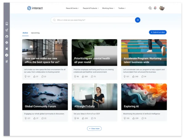Switch to the Upcoming tab

[35, 33]
